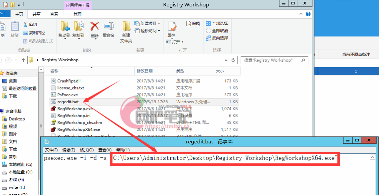Click the search magnifier icon
Screen dimensions: 379x195
(303, 60)
